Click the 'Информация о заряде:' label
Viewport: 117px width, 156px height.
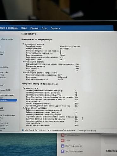33,62
